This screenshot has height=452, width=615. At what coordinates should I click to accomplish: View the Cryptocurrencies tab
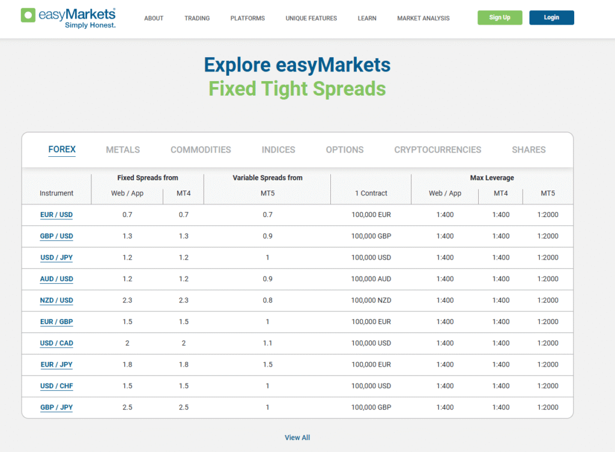437,150
